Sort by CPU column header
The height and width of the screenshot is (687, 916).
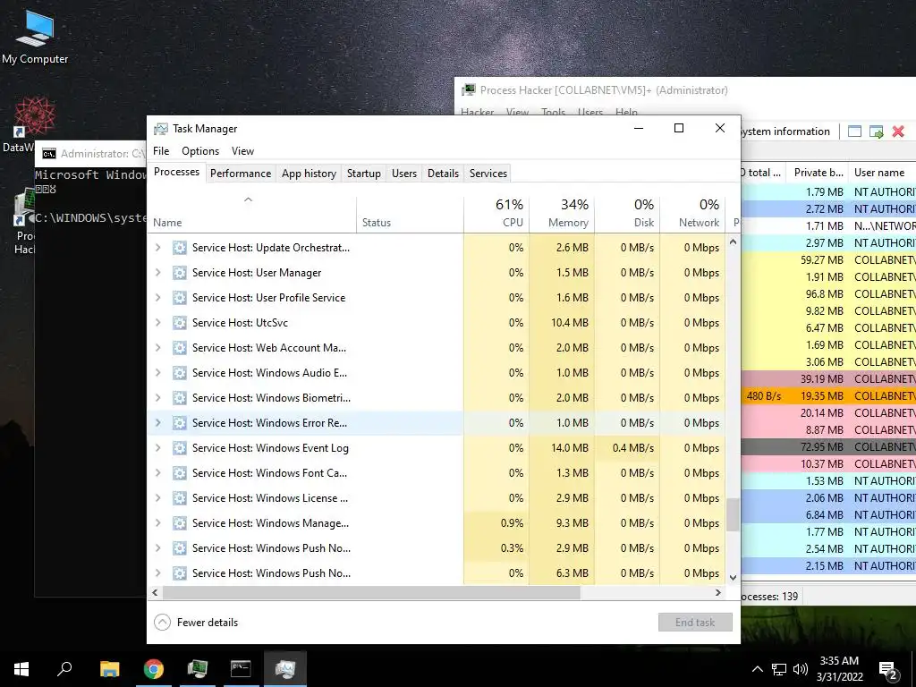[496, 213]
